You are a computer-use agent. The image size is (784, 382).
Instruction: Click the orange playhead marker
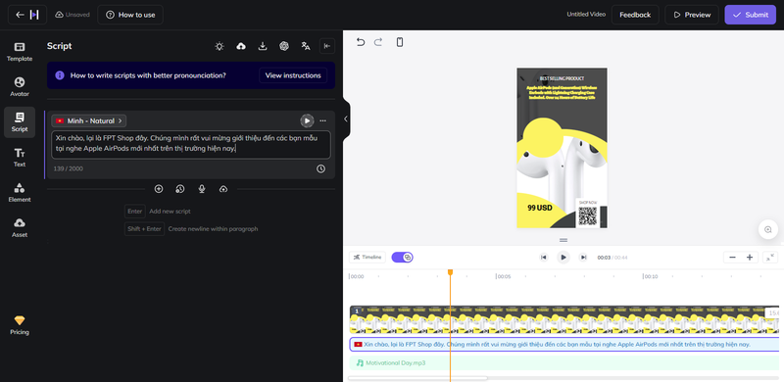point(450,272)
